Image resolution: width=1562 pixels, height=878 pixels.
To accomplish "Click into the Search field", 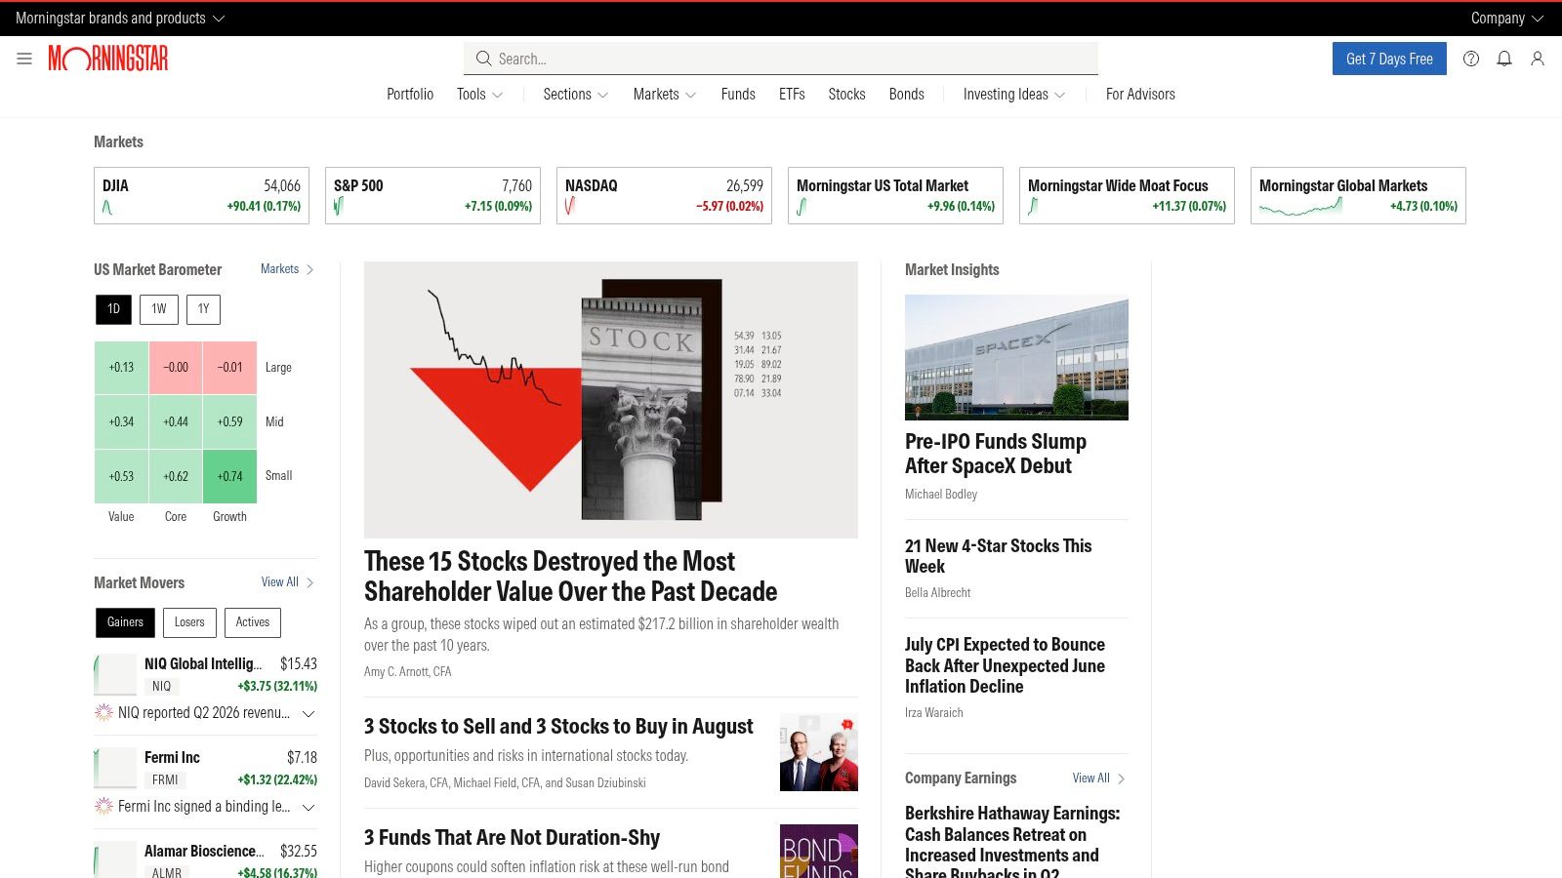I will click(x=781, y=59).
